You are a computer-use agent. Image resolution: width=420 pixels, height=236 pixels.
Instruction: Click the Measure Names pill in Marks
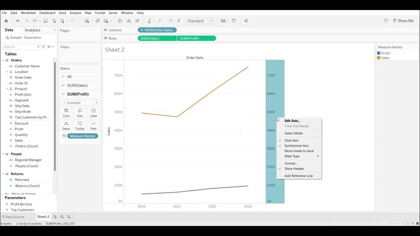pos(82,136)
